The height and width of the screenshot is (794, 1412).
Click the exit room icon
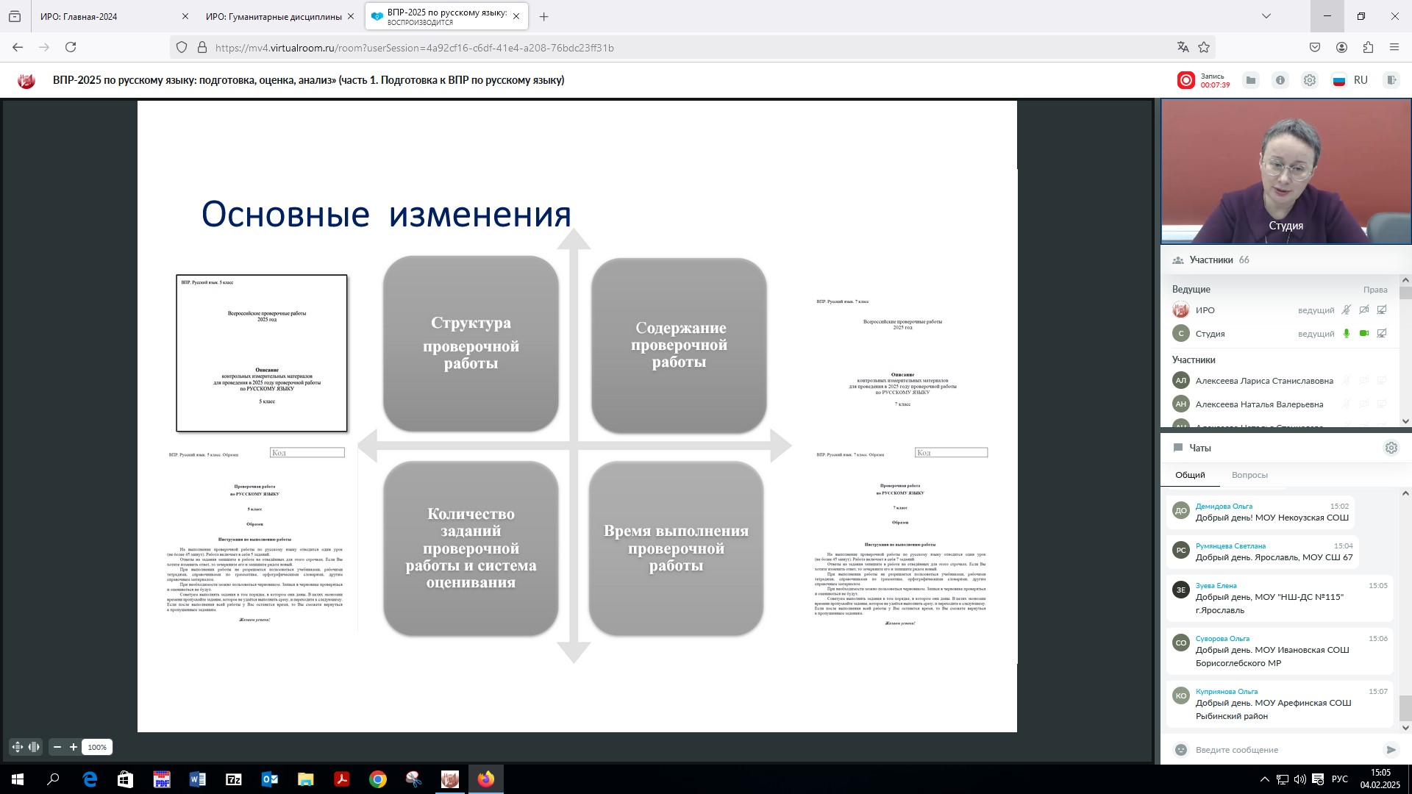click(x=1391, y=80)
